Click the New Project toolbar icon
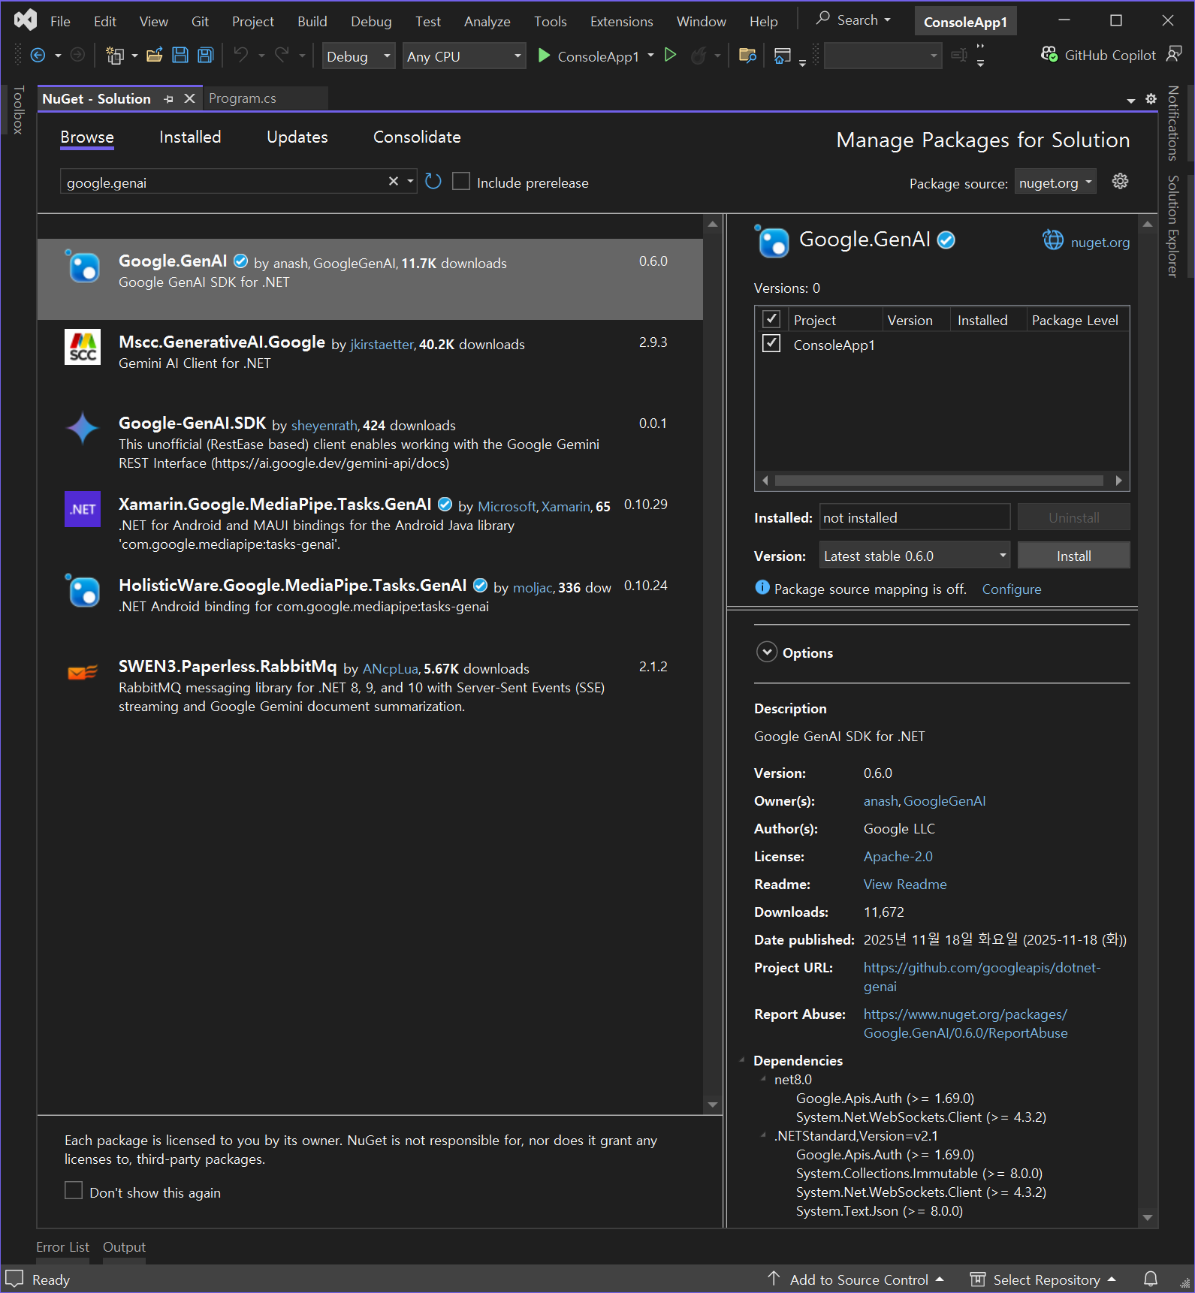 point(114,55)
